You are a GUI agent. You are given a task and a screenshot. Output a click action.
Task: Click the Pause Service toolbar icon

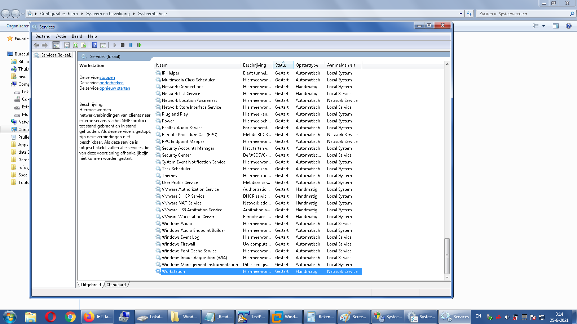coord(131,45)
